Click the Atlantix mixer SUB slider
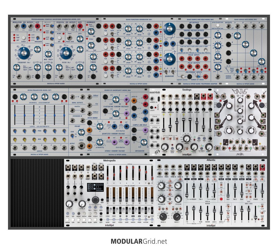 [201, 213]
